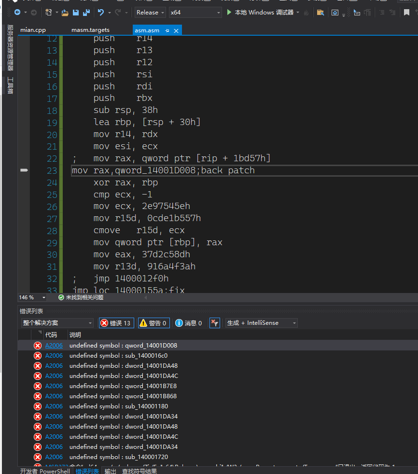Open the Navigate Backward history dropdown arrow
Screen dimensions: 418x474
pyautogui.click(x=26, y=13)
